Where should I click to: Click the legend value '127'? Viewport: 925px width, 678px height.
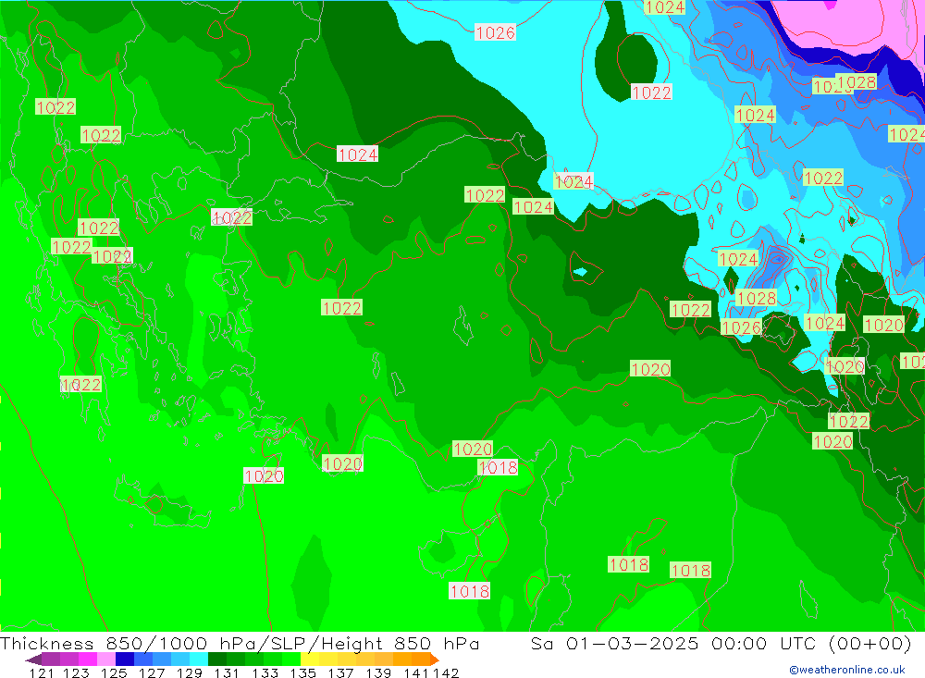point(152,672)
